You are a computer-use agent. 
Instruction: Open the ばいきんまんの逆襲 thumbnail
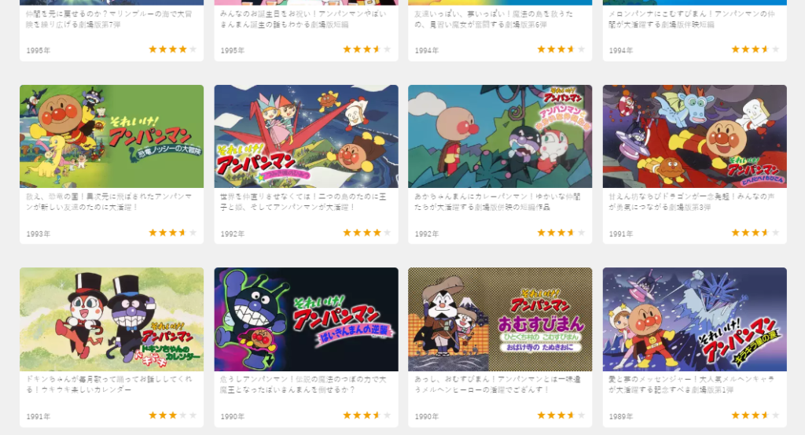(x=306, y=319)
